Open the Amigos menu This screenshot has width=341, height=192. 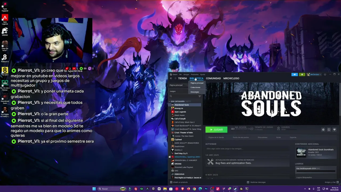tap(186, 74)
